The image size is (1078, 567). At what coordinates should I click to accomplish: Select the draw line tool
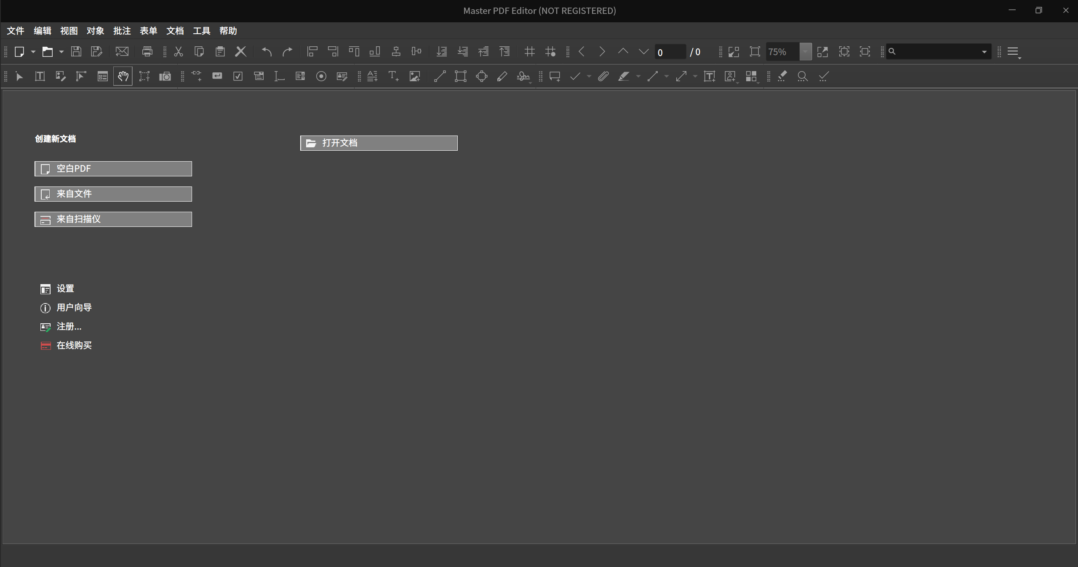tap(440, 77)
